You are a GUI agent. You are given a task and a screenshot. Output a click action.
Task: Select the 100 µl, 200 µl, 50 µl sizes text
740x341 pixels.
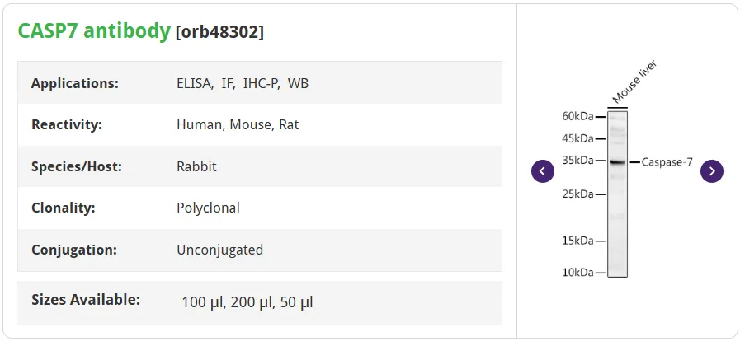tap(247, 302)
